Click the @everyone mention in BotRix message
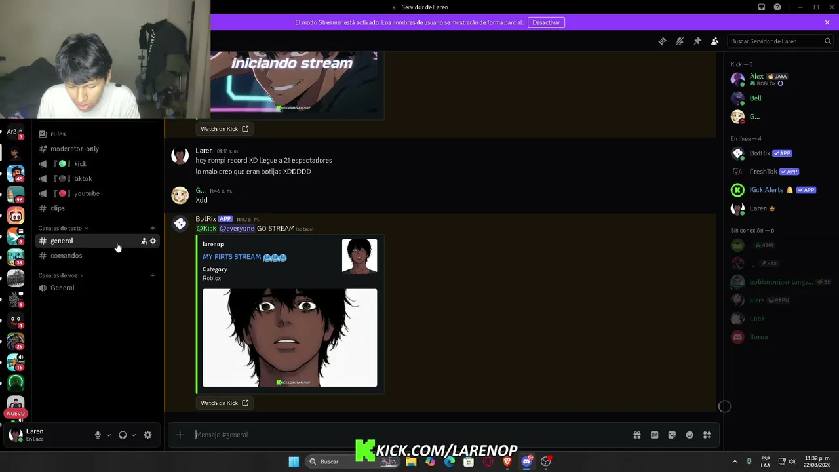 click(x=237, y=228)
